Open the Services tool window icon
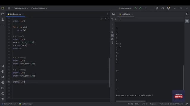Screen dimensions: 190x106 click(x=3, y=82)
